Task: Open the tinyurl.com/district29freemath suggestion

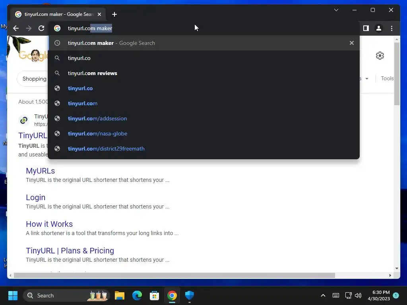Action: pos(204,149)
